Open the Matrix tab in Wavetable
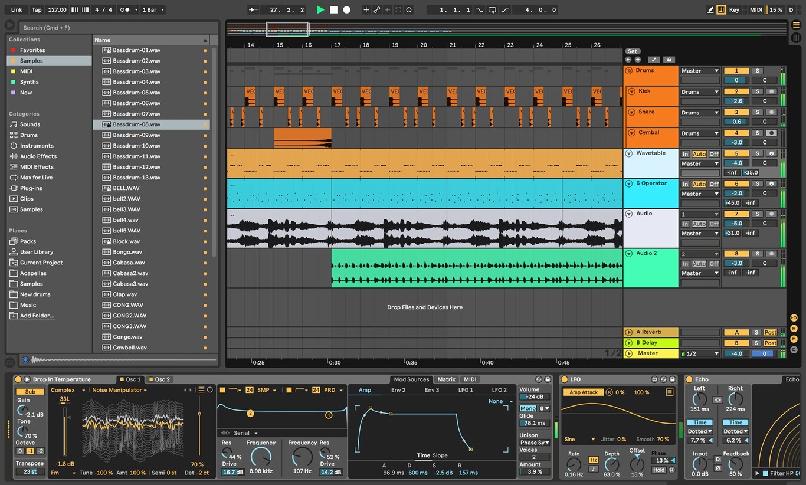The width and height of the screenshot is (806, 485). coord(446,379)
